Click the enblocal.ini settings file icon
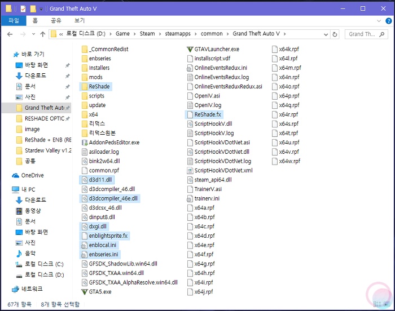395x311 pixels. pos(85,245)
